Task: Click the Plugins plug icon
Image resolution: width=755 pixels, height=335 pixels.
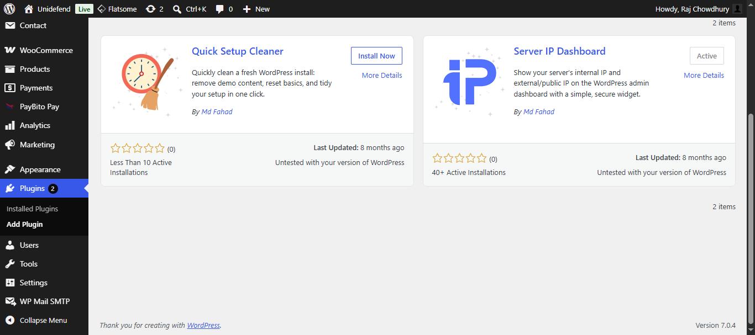Action: (x=10, y=188)
